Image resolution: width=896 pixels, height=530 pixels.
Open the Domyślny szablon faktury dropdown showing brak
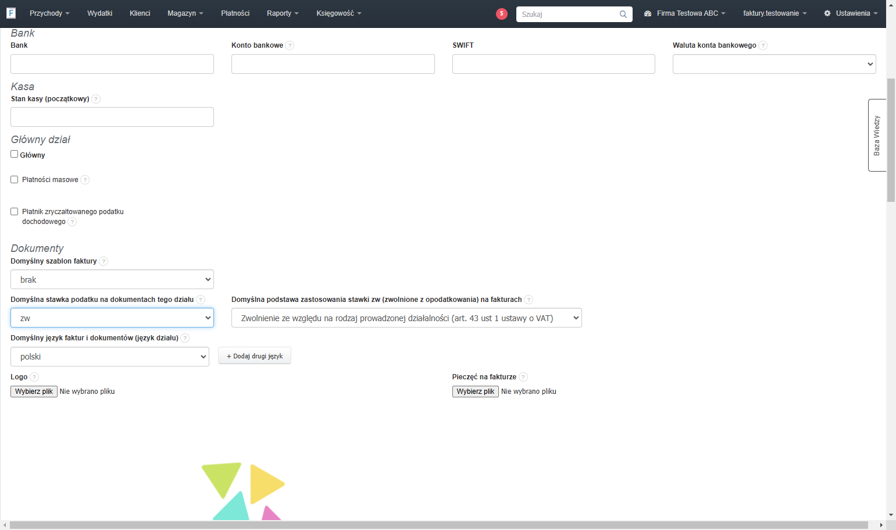(x=112, y=279)
